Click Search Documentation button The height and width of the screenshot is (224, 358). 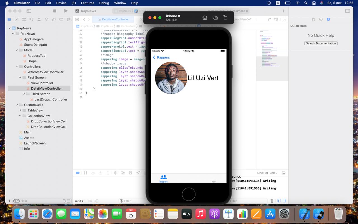tap(321, 43)
